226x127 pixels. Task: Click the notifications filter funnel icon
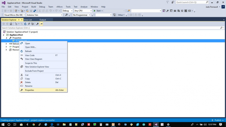tap(167, 2)
